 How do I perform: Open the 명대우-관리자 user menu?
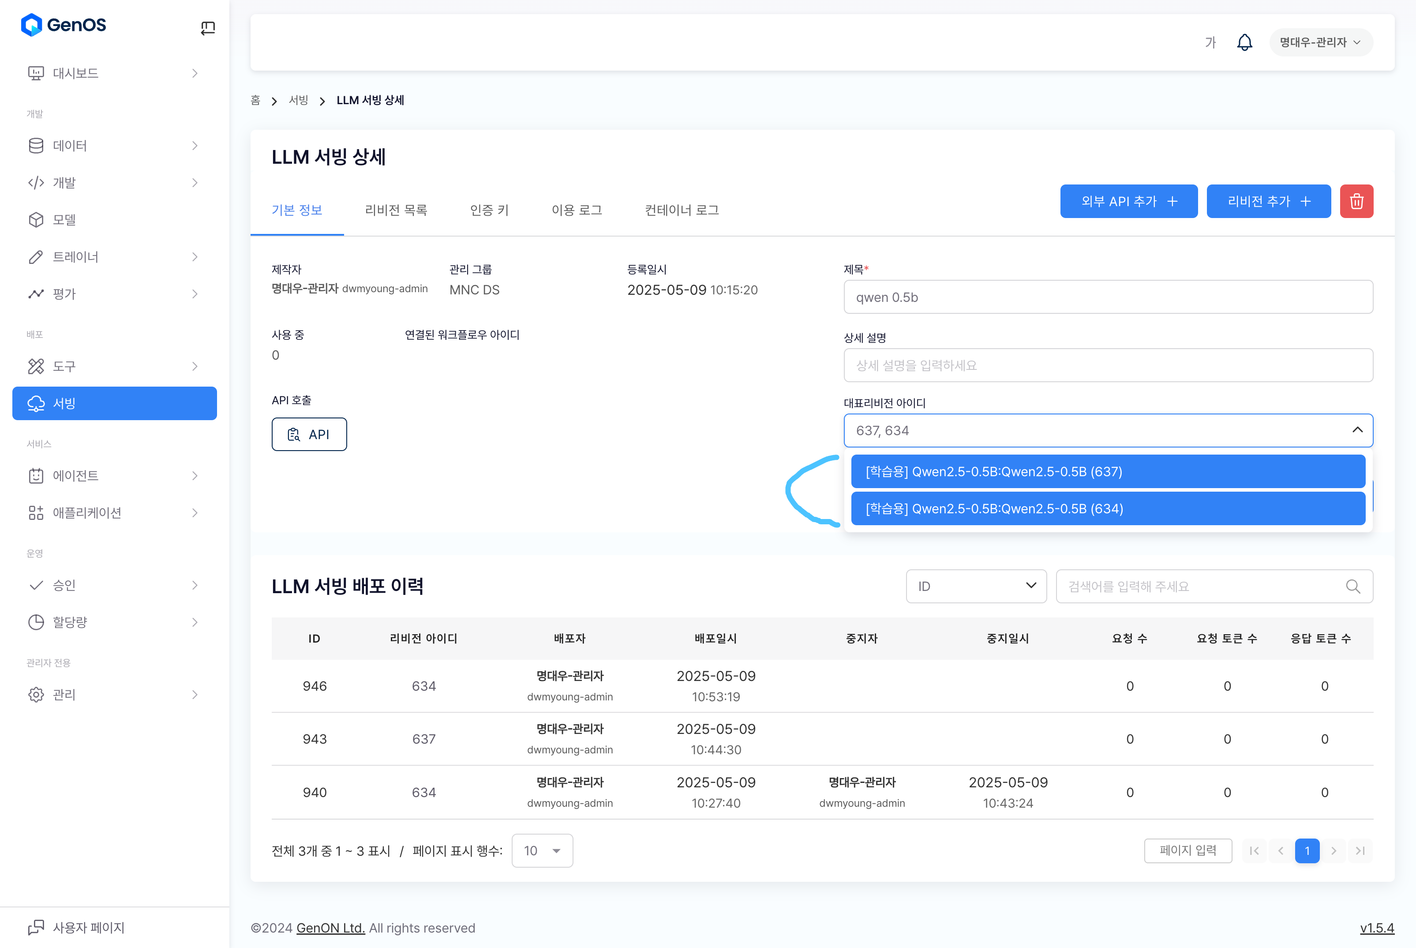click(x=1320, y=42)
